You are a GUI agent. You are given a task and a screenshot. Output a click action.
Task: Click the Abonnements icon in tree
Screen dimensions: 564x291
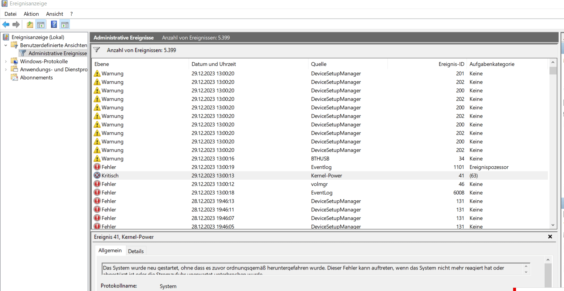coord(14,77)
